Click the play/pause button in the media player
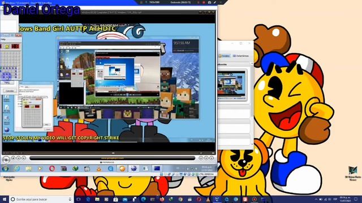Screen dimensions: 362x203 (x=6, y=159)
